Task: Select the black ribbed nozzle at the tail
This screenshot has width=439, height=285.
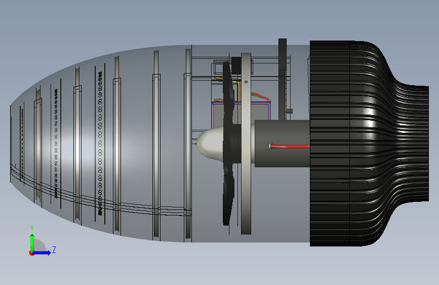Action: click(x=369, y=144)
